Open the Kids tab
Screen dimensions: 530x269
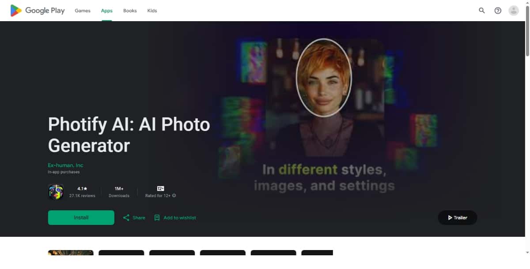[x=152, y=11]
